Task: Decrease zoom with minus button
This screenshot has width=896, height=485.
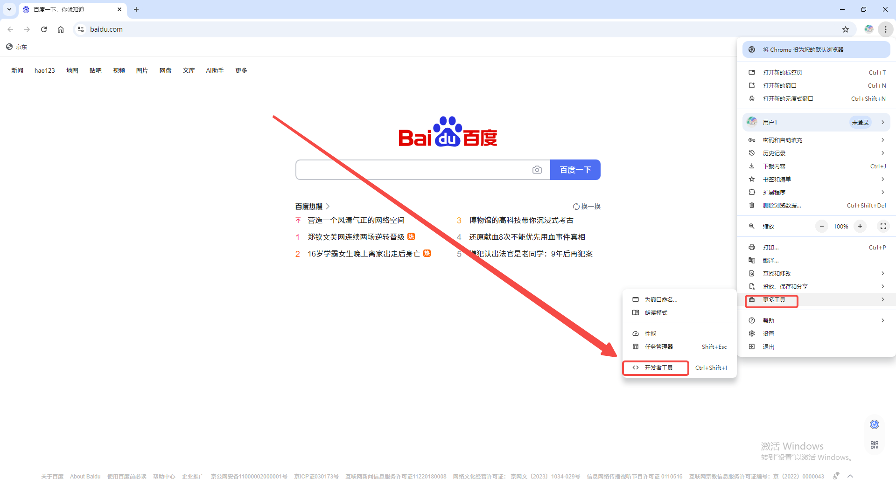Action: pyautogui.click(x=822, y=226)
